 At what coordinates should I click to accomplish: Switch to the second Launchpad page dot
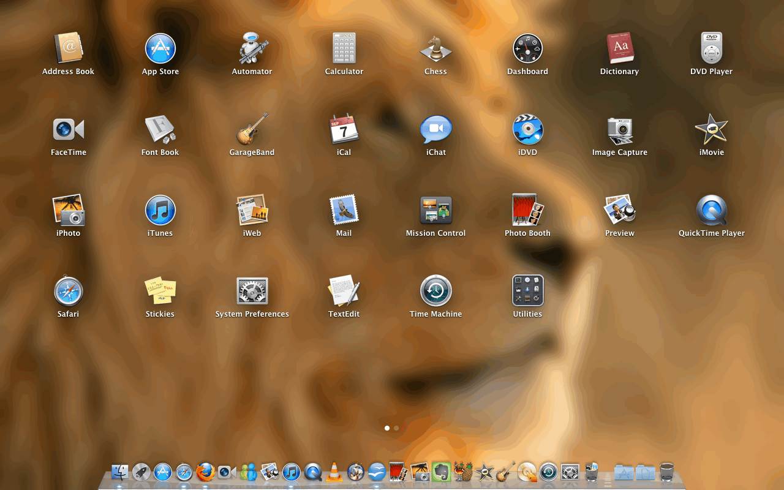pyautogui.click(x=396, y=428)
